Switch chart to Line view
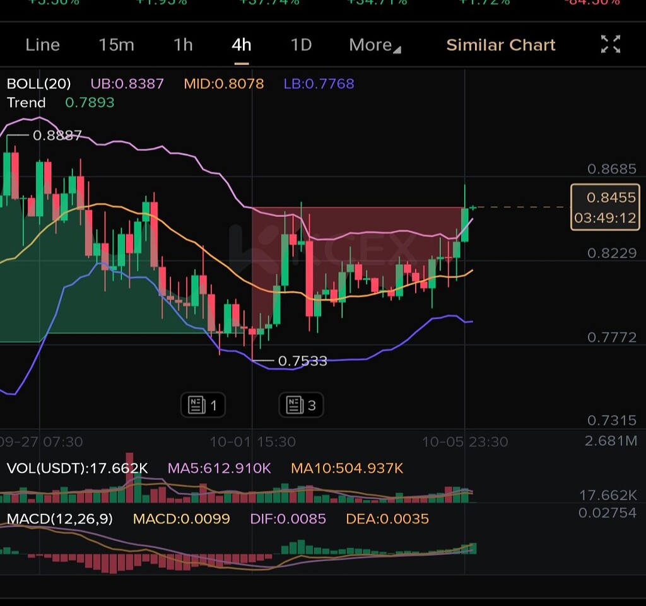This screenshot has height=606, width=646. (42, 45)
